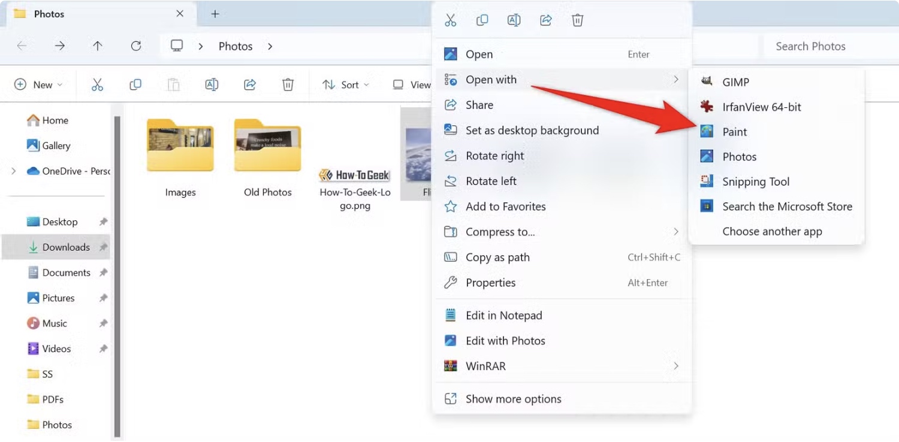Refresh the Photos folder view

coord(136,46)
